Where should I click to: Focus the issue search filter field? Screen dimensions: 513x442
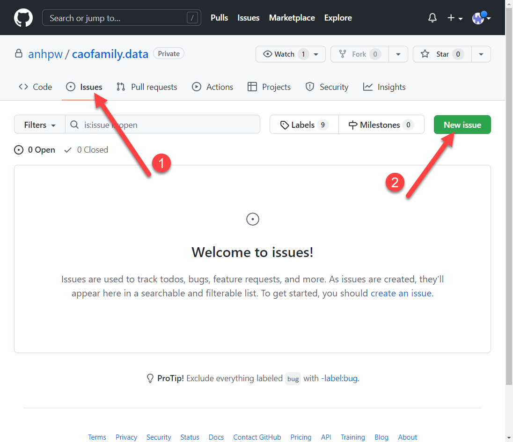tap(169, 125)
